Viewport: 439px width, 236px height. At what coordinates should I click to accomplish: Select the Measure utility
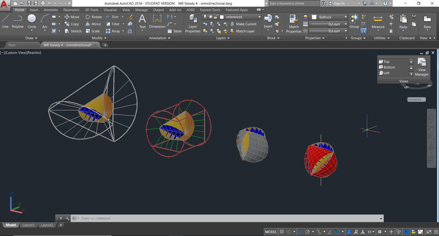click(x=378, y=21)
